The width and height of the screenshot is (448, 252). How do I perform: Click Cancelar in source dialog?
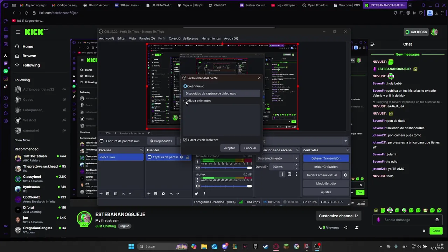click(x=250, y=148)
